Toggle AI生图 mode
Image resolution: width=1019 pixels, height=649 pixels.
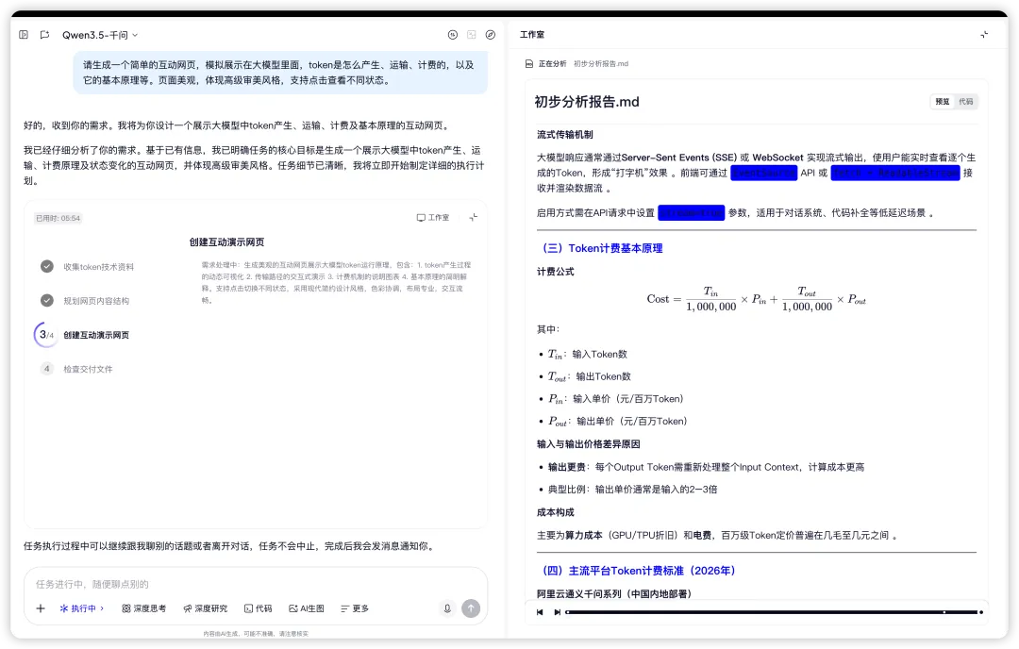coord(306,608)
